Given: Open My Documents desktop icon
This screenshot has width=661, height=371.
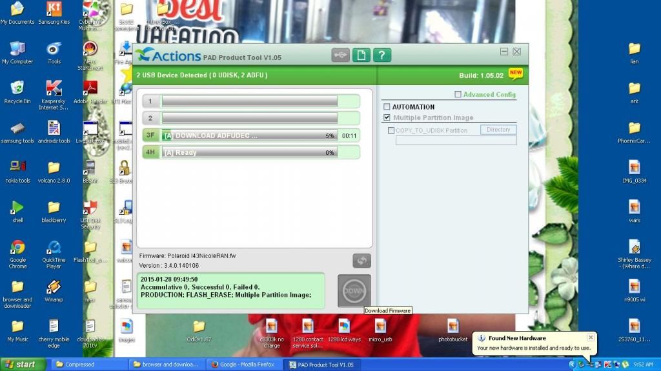Looking at the screenshot, I should pos(17,13).
